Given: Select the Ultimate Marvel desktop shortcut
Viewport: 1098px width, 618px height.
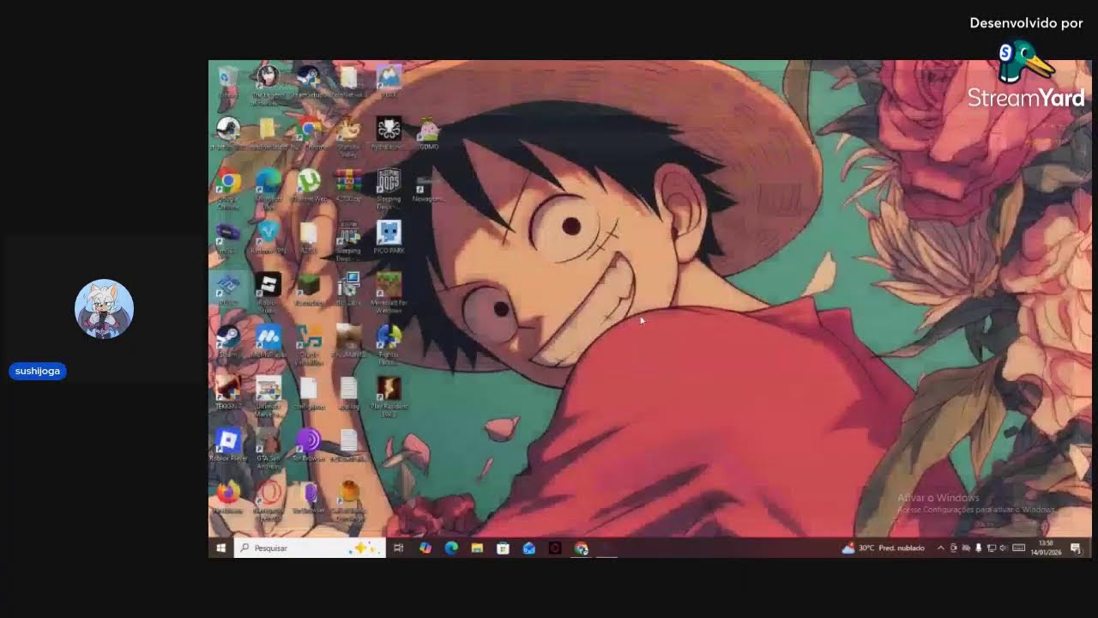Looking at the screenshot, I should click(x=268, y=396).
